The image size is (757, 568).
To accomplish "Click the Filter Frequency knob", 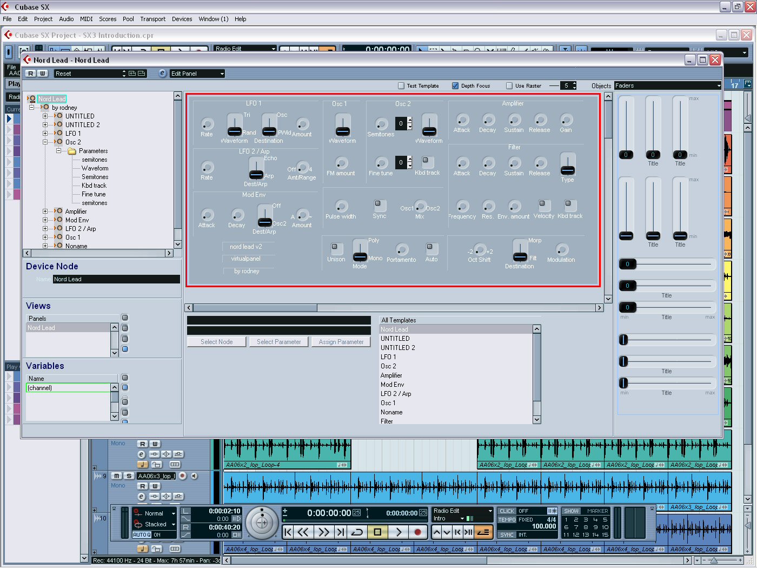I will [462, 206].
